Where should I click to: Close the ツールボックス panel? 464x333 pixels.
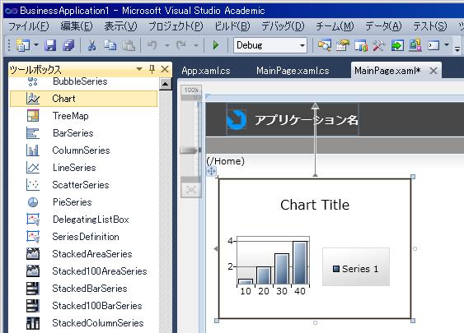coord(165,69)
